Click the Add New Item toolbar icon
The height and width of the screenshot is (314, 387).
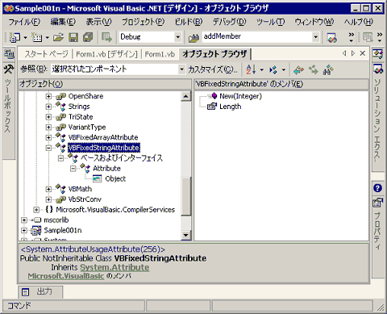36,37
